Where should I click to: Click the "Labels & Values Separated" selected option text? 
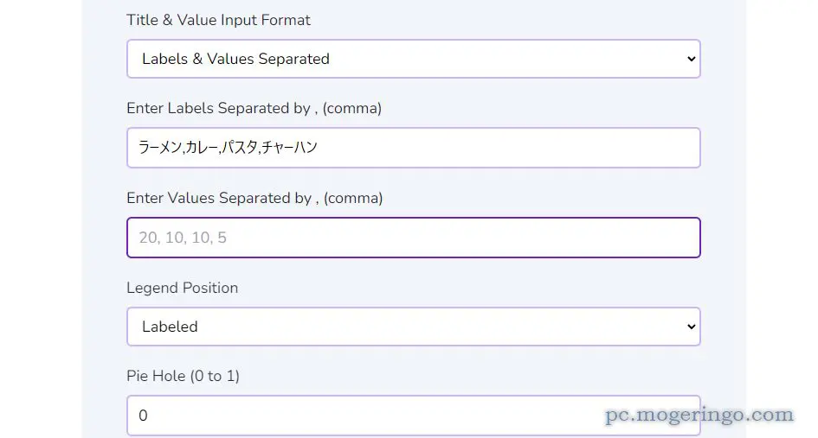pos(235,59)
